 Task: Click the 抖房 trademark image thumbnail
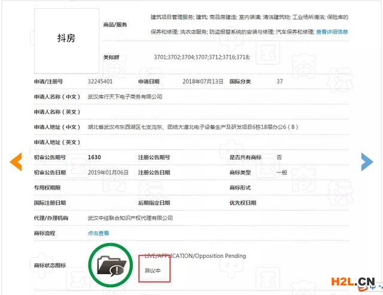click(66, 41)
